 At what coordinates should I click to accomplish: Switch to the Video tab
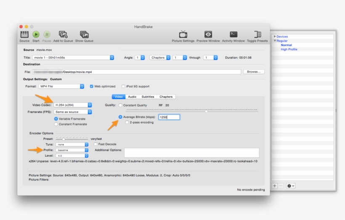tap(119, 97)
